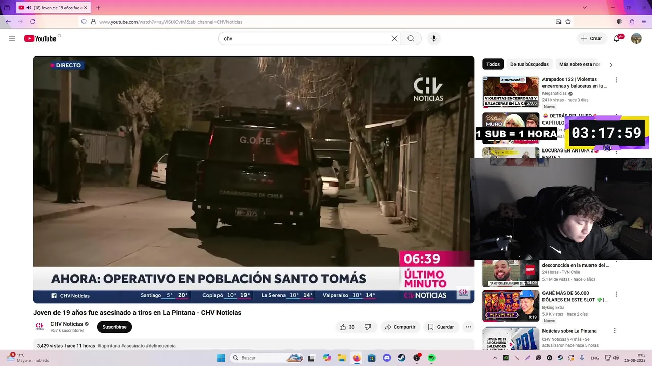Mute tab via speaker icon
This screenshot has width=652, height=366.
pos(29,8)
